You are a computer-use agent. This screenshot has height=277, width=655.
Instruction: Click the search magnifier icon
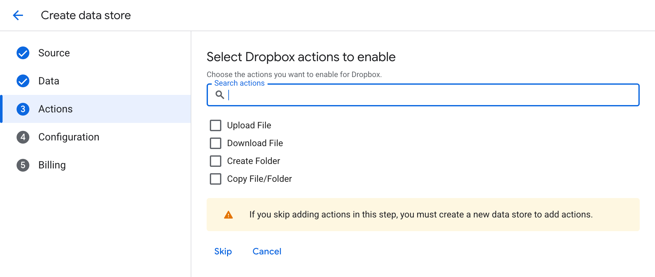pos(220,95)
